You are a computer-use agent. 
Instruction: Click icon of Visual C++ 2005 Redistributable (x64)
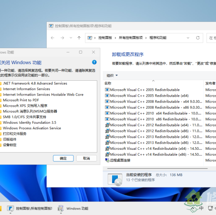click(107, 95)
